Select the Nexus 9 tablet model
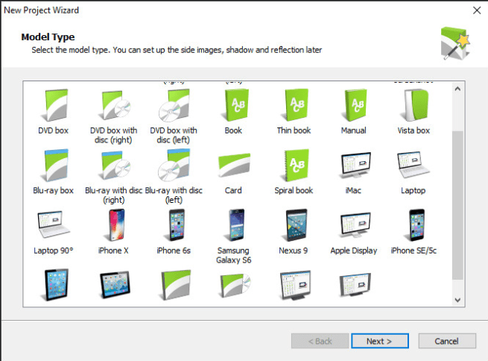The image size is (488, 361). [294, 233]
